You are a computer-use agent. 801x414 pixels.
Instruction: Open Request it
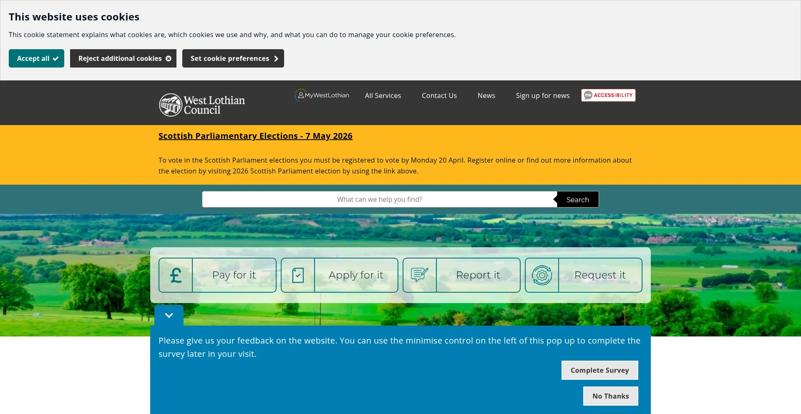point(584,275)
